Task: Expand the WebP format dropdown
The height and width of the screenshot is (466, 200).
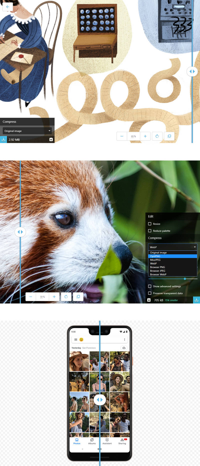Action: (172, 247)
